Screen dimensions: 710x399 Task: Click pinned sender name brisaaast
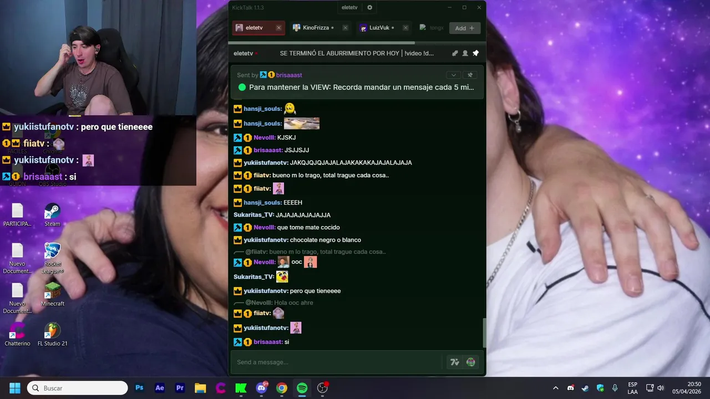(289, 75)
